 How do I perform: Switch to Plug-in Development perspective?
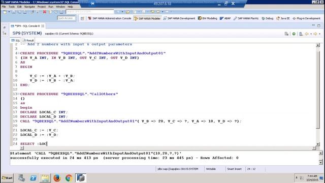point(306,18)
